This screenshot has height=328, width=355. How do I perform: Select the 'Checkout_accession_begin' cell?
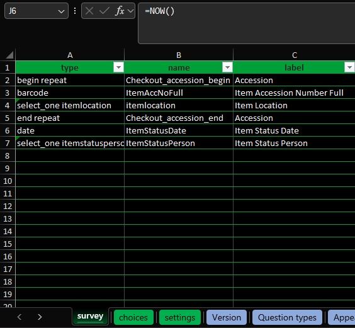179,80
